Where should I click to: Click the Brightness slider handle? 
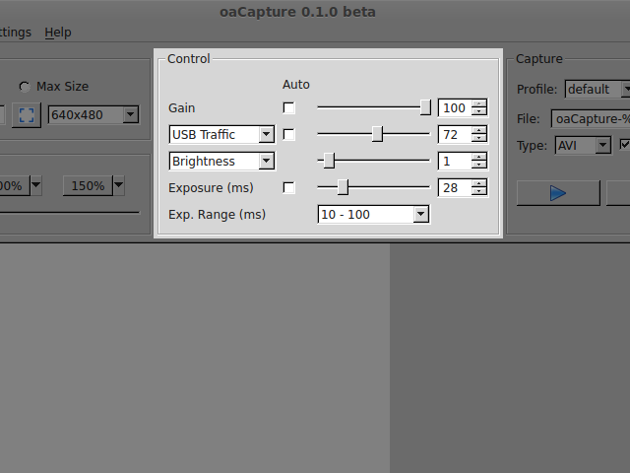tap(329, 161)
